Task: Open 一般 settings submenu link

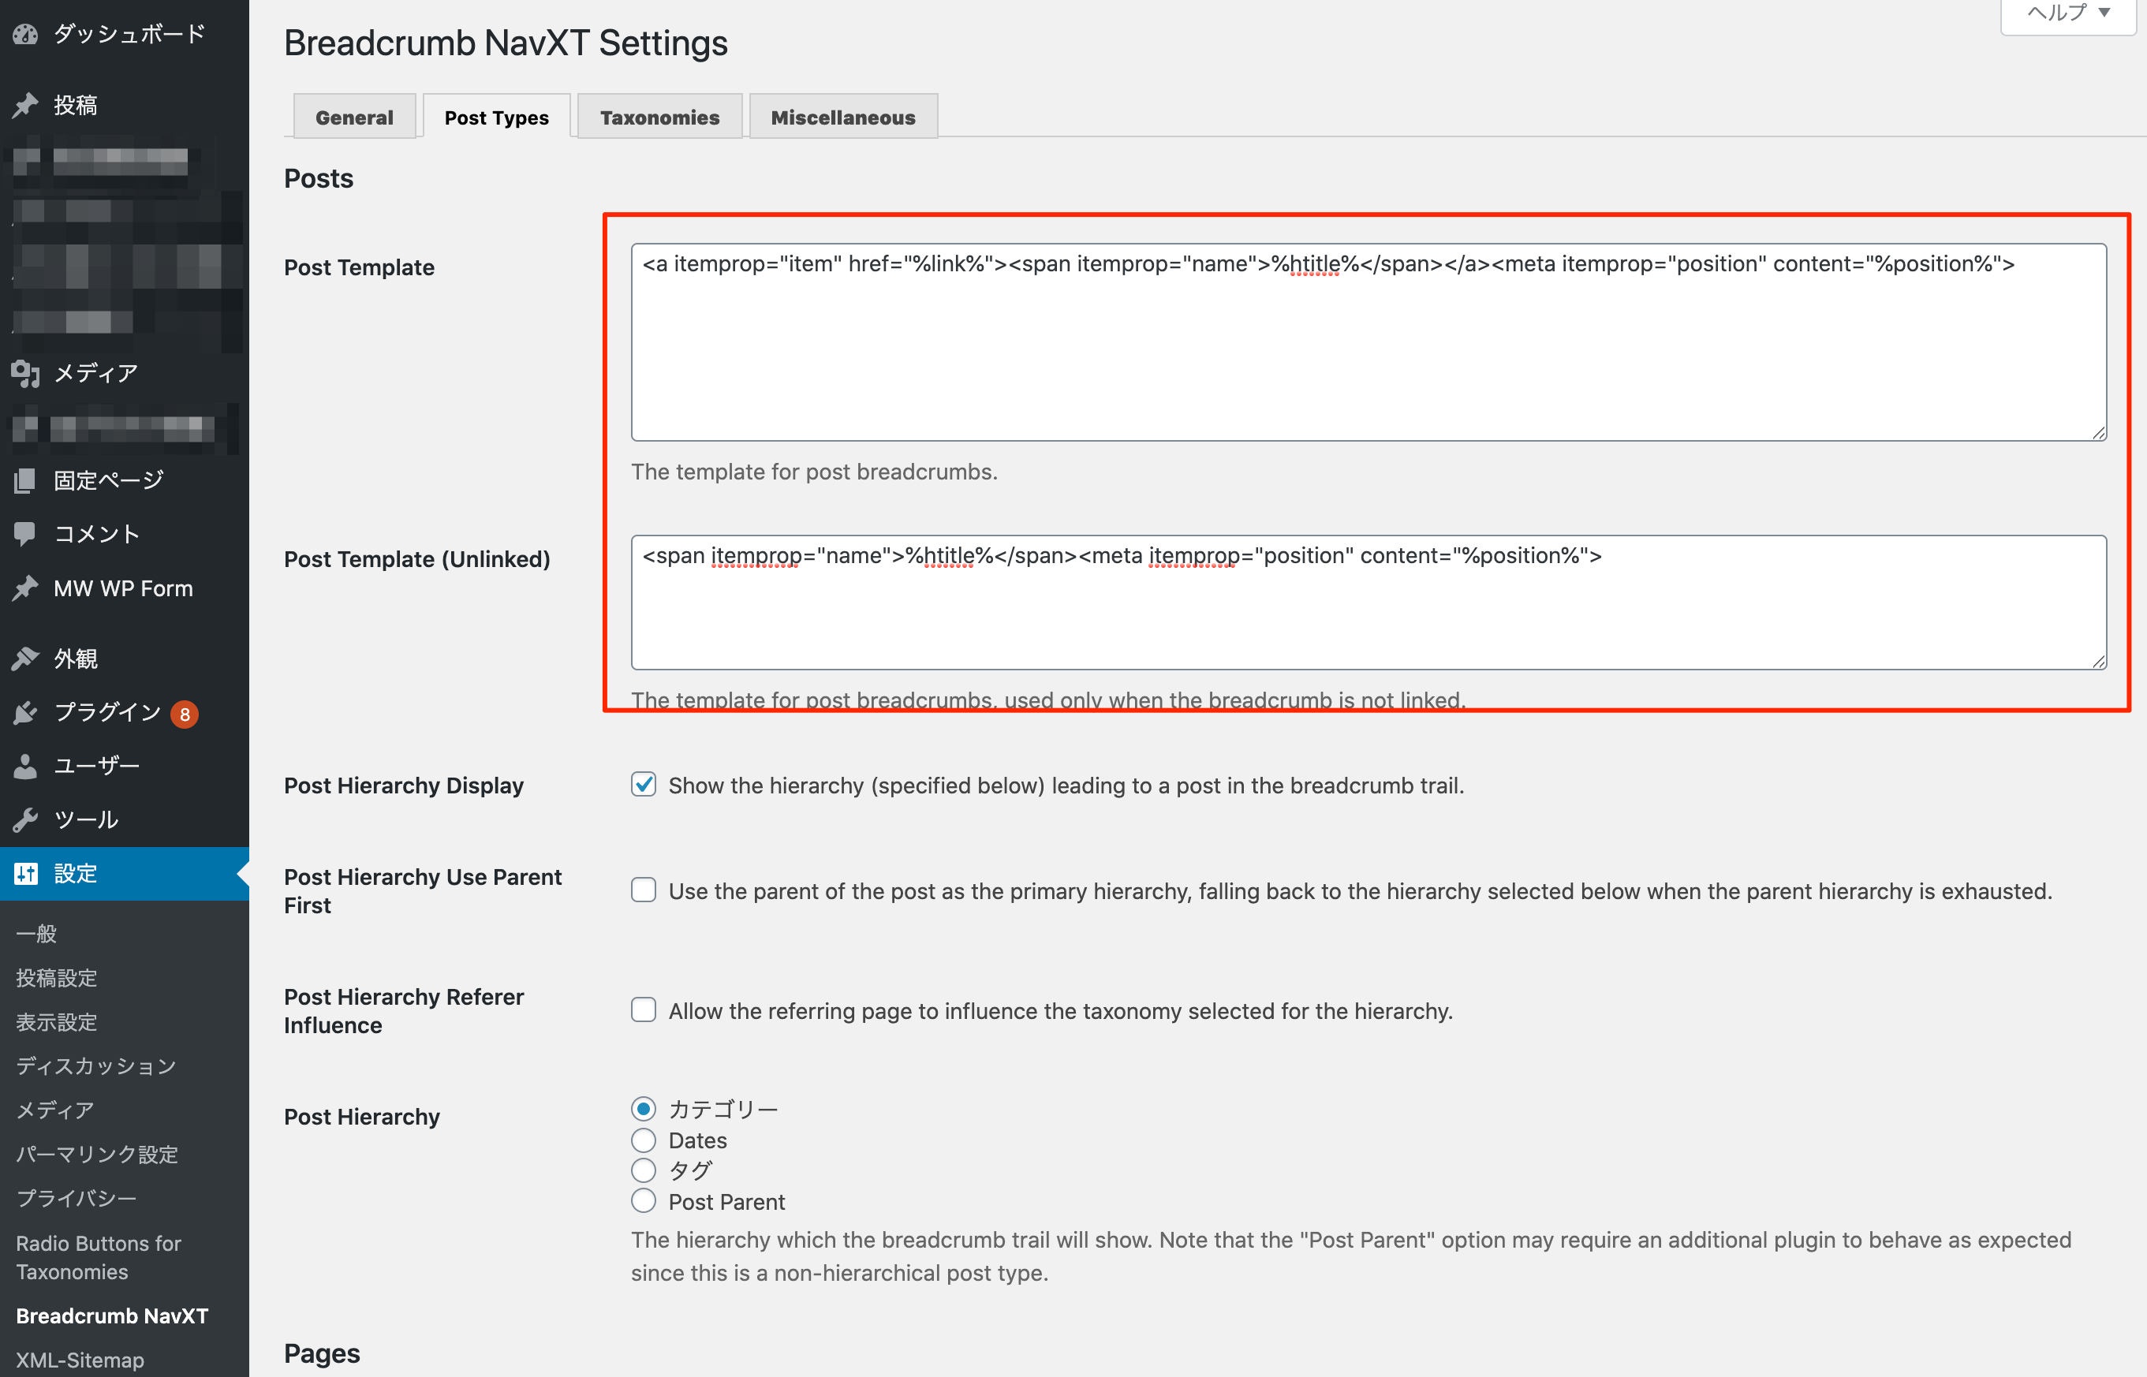Action: (x=36, y=934)
